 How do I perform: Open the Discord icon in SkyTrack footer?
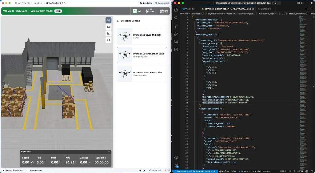tap(140, 171)
